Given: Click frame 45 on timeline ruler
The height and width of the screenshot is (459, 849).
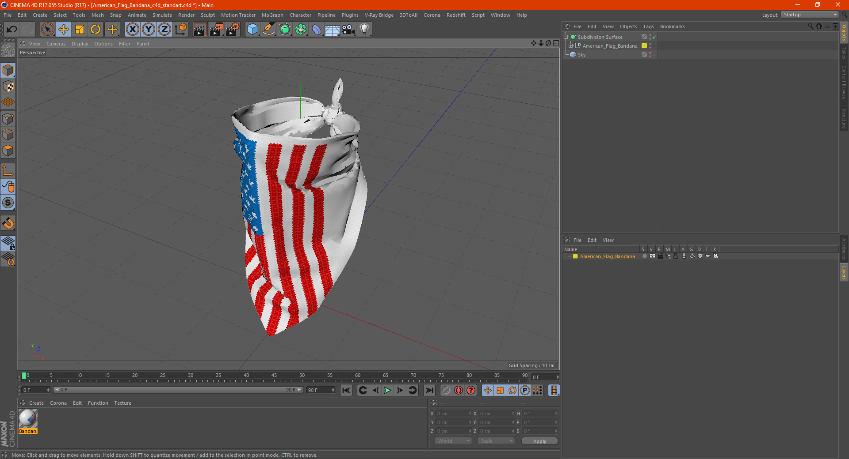Looking at the screenshot, I should point(274,376).
